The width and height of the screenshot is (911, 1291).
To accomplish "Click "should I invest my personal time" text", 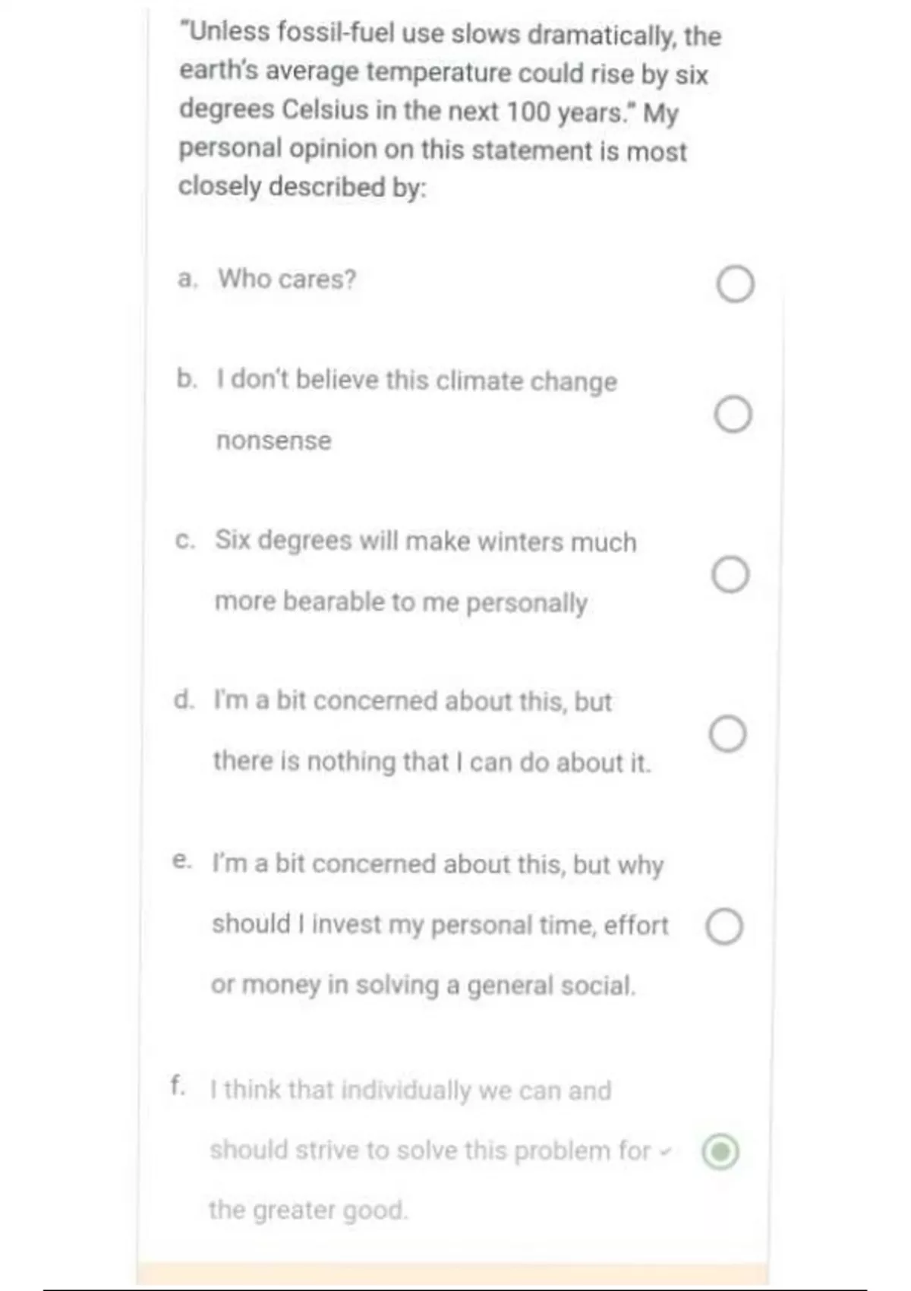I will point(440,925).
